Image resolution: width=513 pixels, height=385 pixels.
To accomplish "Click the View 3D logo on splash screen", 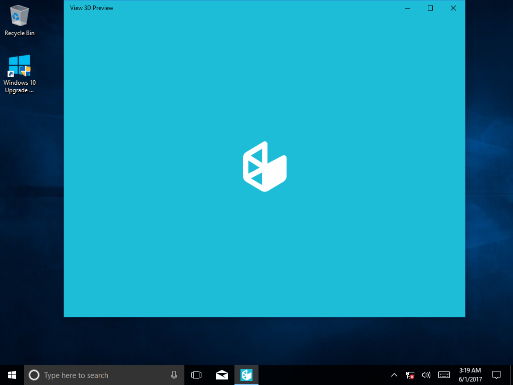I will point(265,166).
